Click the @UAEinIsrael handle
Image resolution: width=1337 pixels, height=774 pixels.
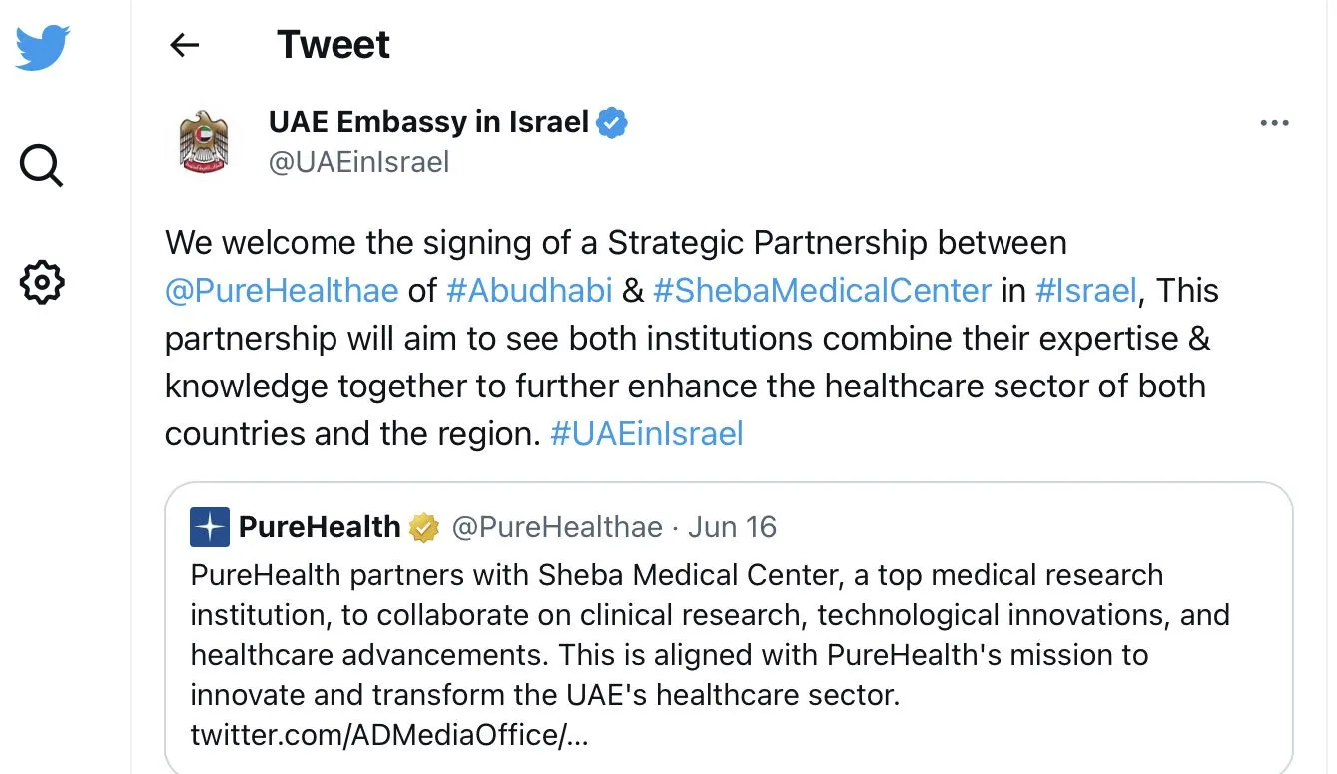click(x=358, y=161)
